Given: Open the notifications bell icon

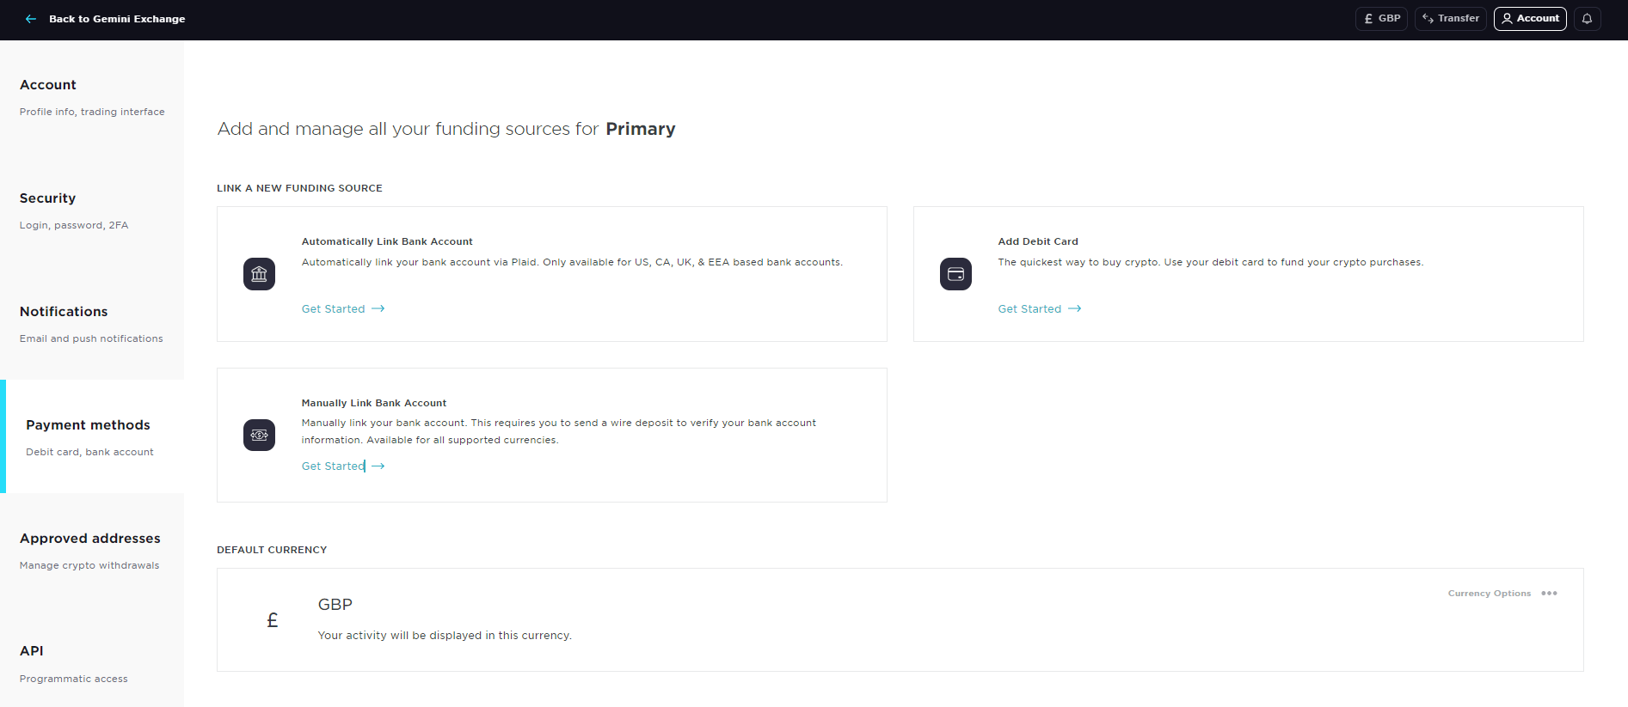Looking at the screenshot, I should click(1588, 19).
